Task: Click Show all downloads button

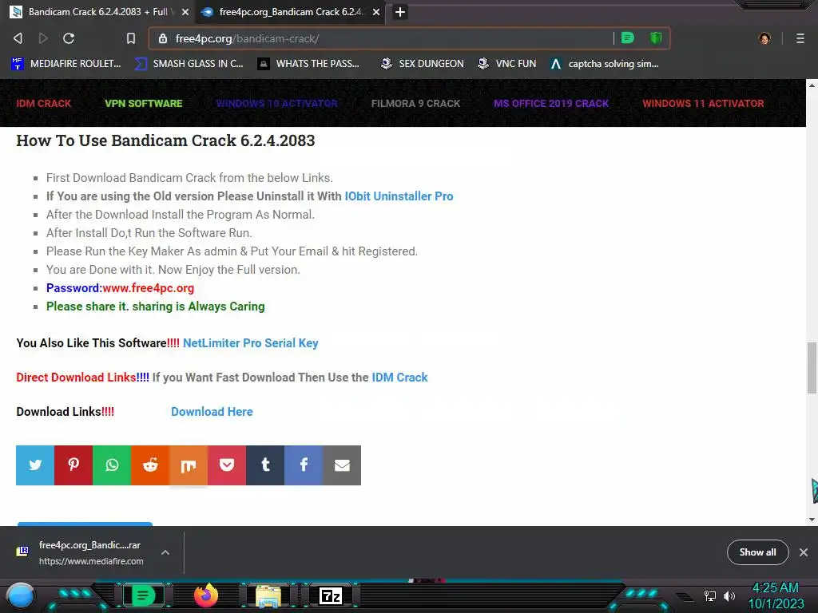Action: 757,552
